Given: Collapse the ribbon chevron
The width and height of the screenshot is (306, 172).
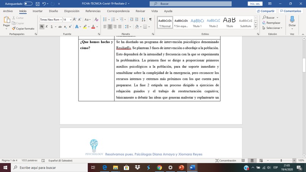Looking at the screenshot, I should pos(303,34).
